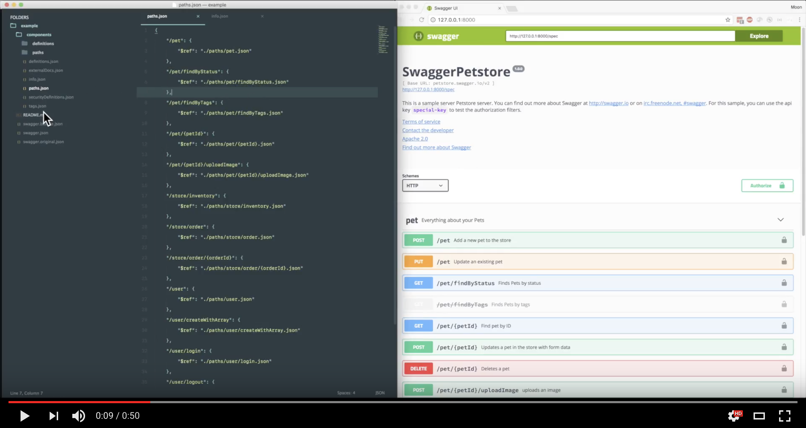
Task: Skip to next video
Action: (54, 416)
